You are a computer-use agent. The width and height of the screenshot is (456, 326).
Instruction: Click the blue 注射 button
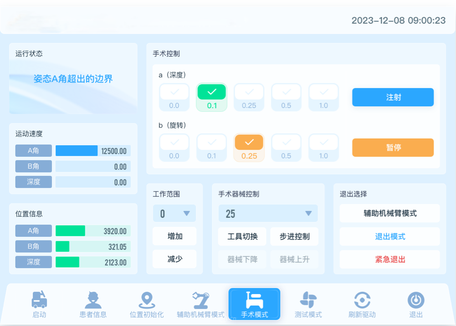393,97
